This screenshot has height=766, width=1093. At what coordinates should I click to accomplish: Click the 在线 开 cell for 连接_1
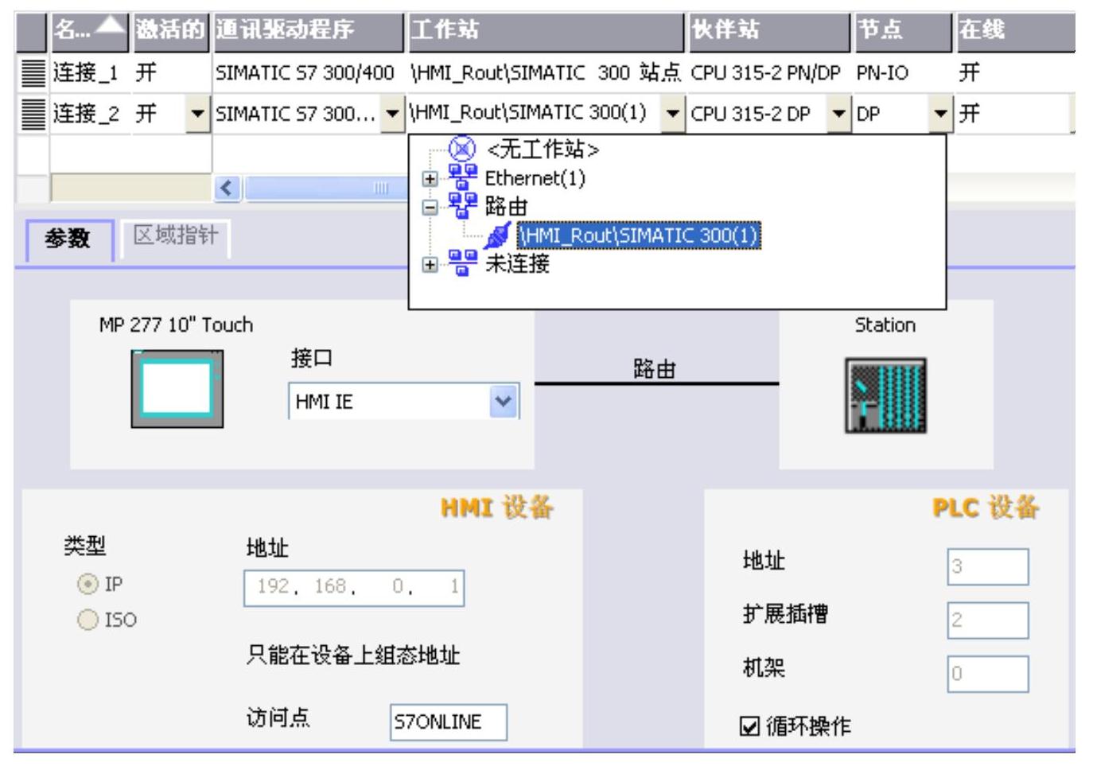point(1014,73)
